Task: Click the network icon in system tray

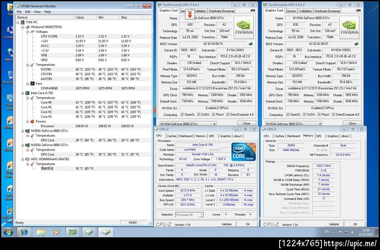Action: (x=346, y=232)
